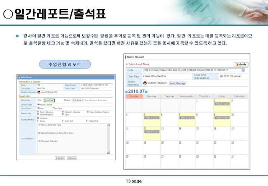The width and height of the screenshot is (268, 186).
Task: Click the Saturday column header
Action: (239, 96)
